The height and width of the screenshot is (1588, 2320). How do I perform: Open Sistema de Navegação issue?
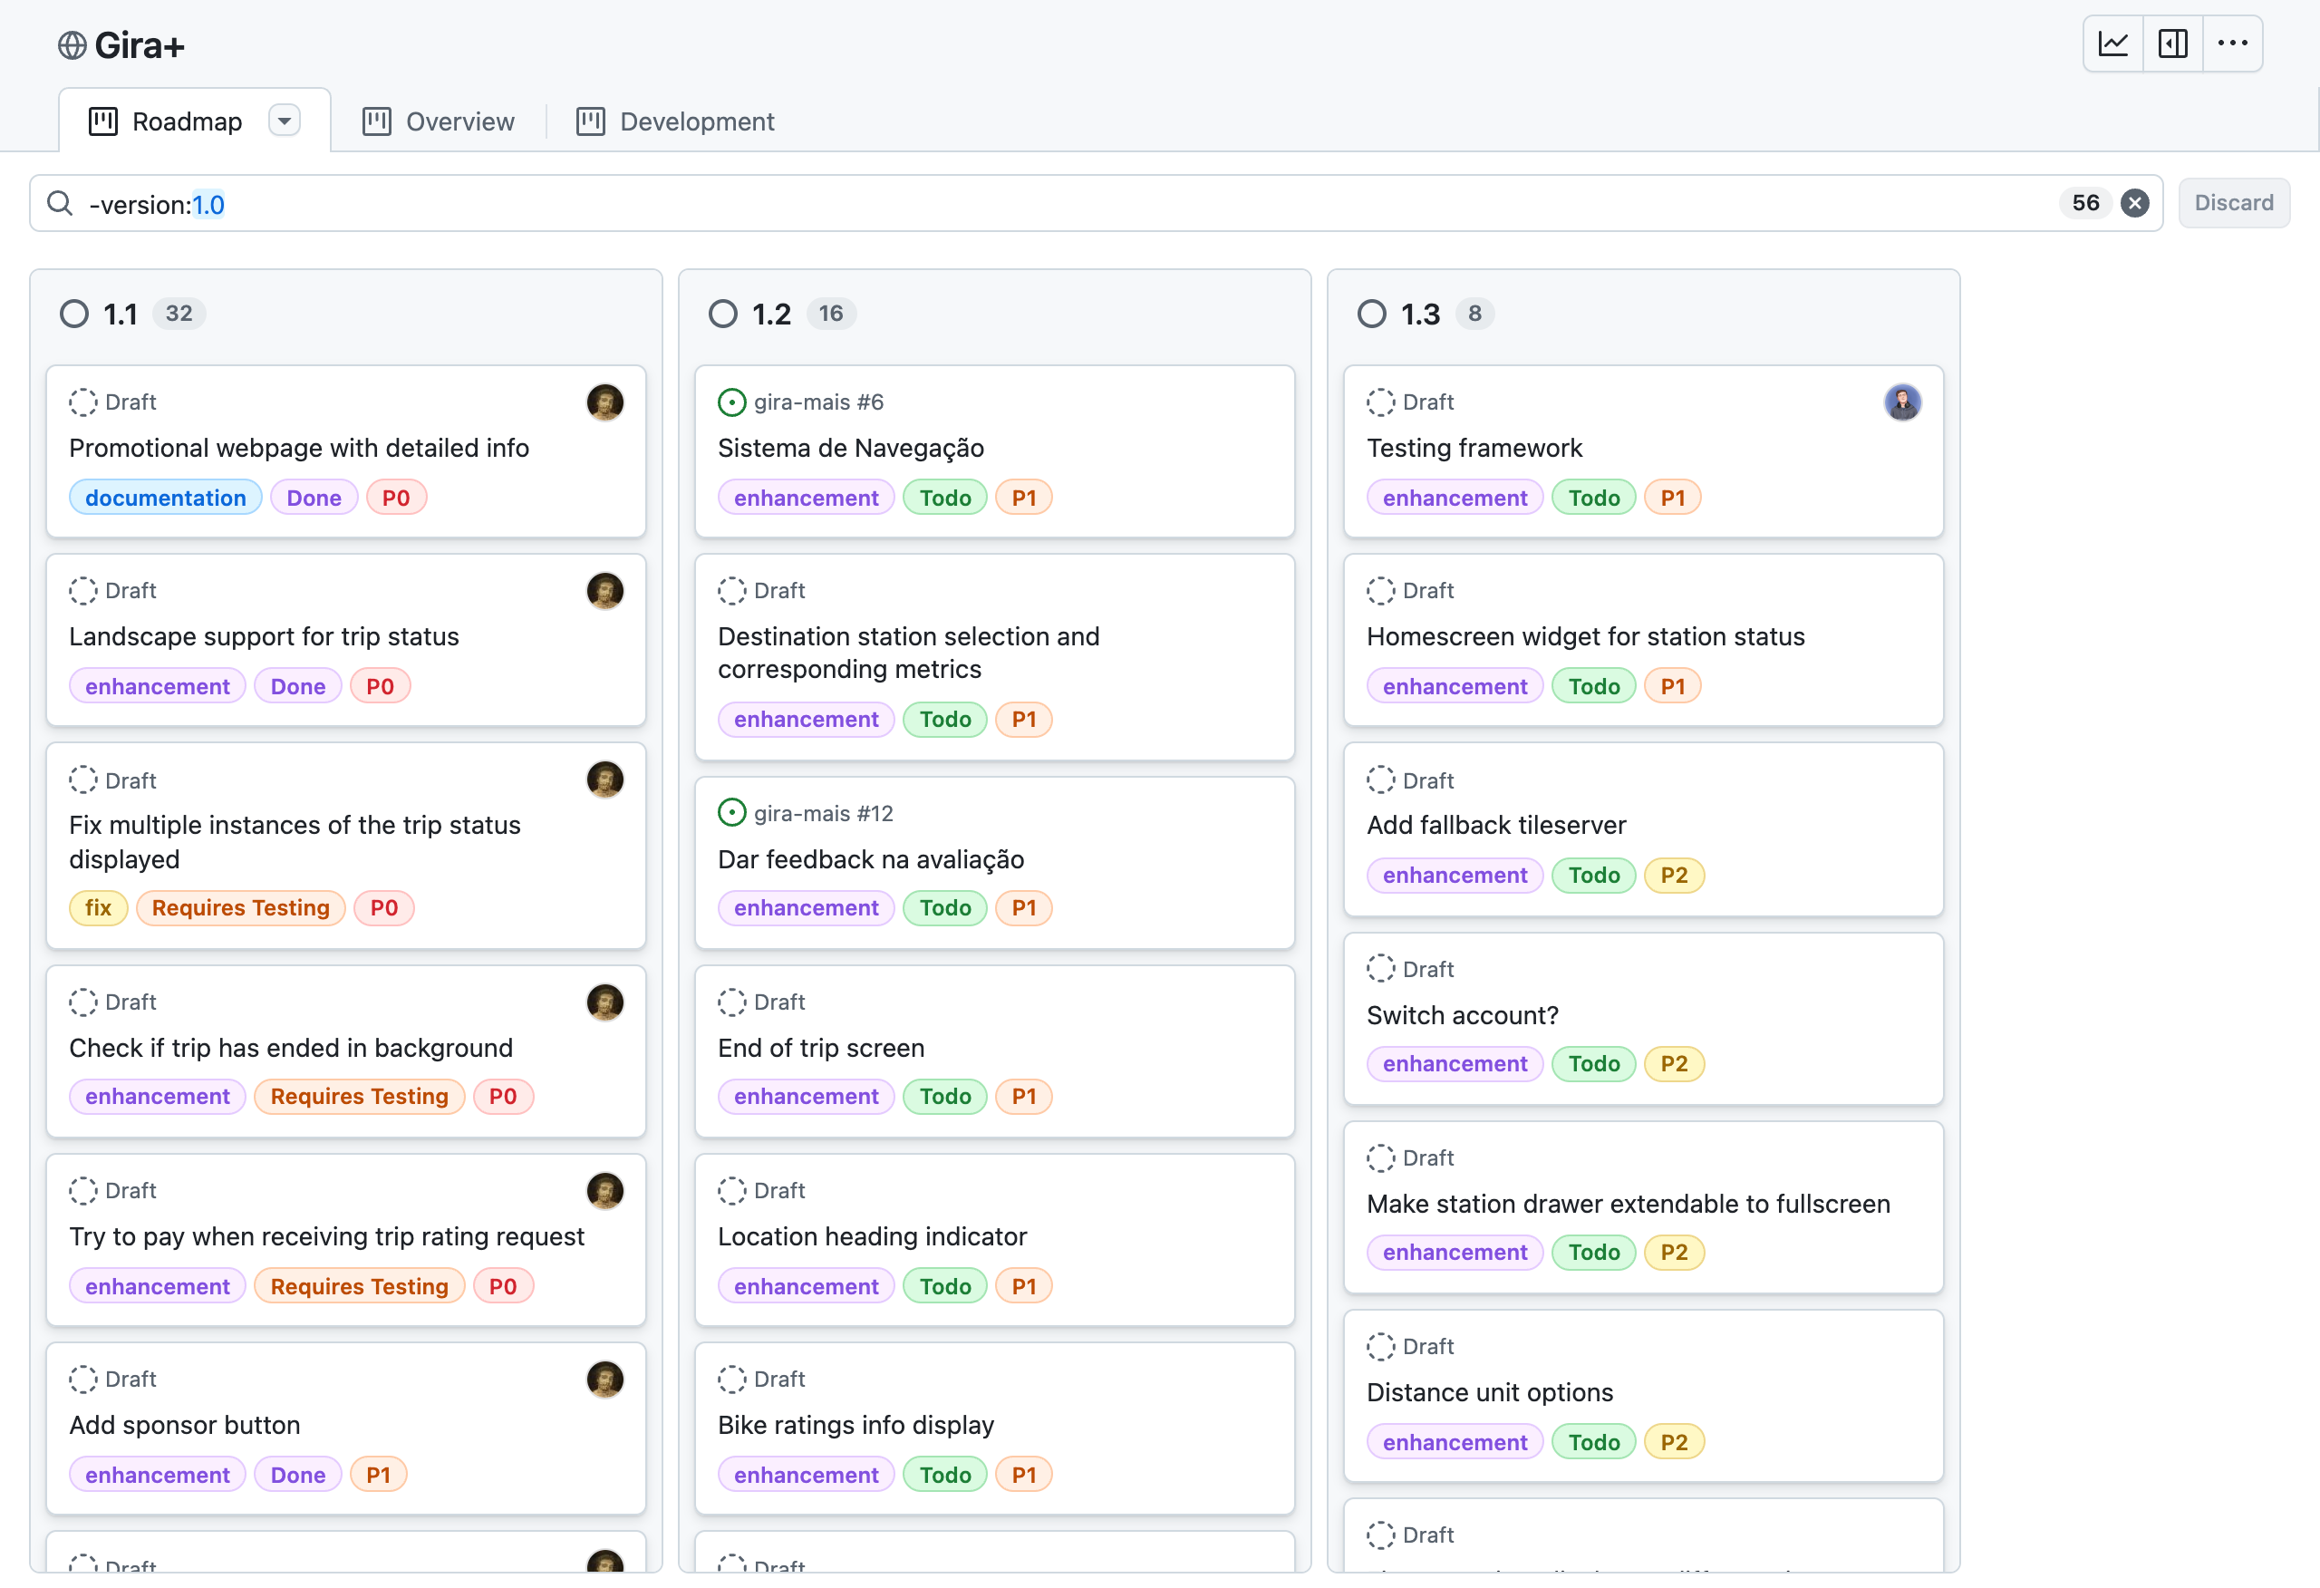pos(851,449)
